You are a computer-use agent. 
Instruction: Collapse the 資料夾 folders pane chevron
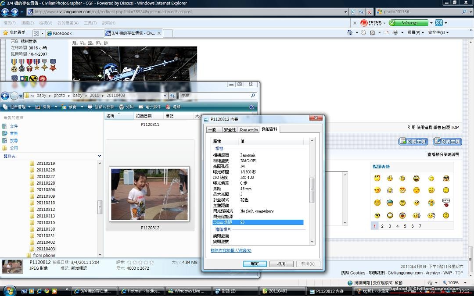pyautogui.click(x=100, y=156)
